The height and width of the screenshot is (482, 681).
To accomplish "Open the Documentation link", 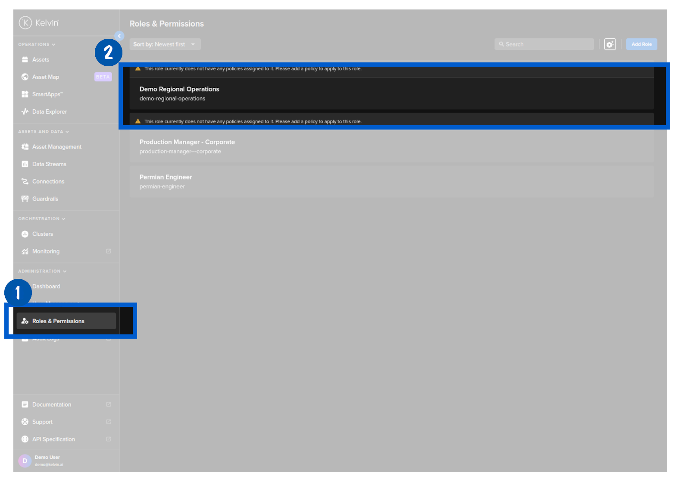I will click(x=52, y=405).
